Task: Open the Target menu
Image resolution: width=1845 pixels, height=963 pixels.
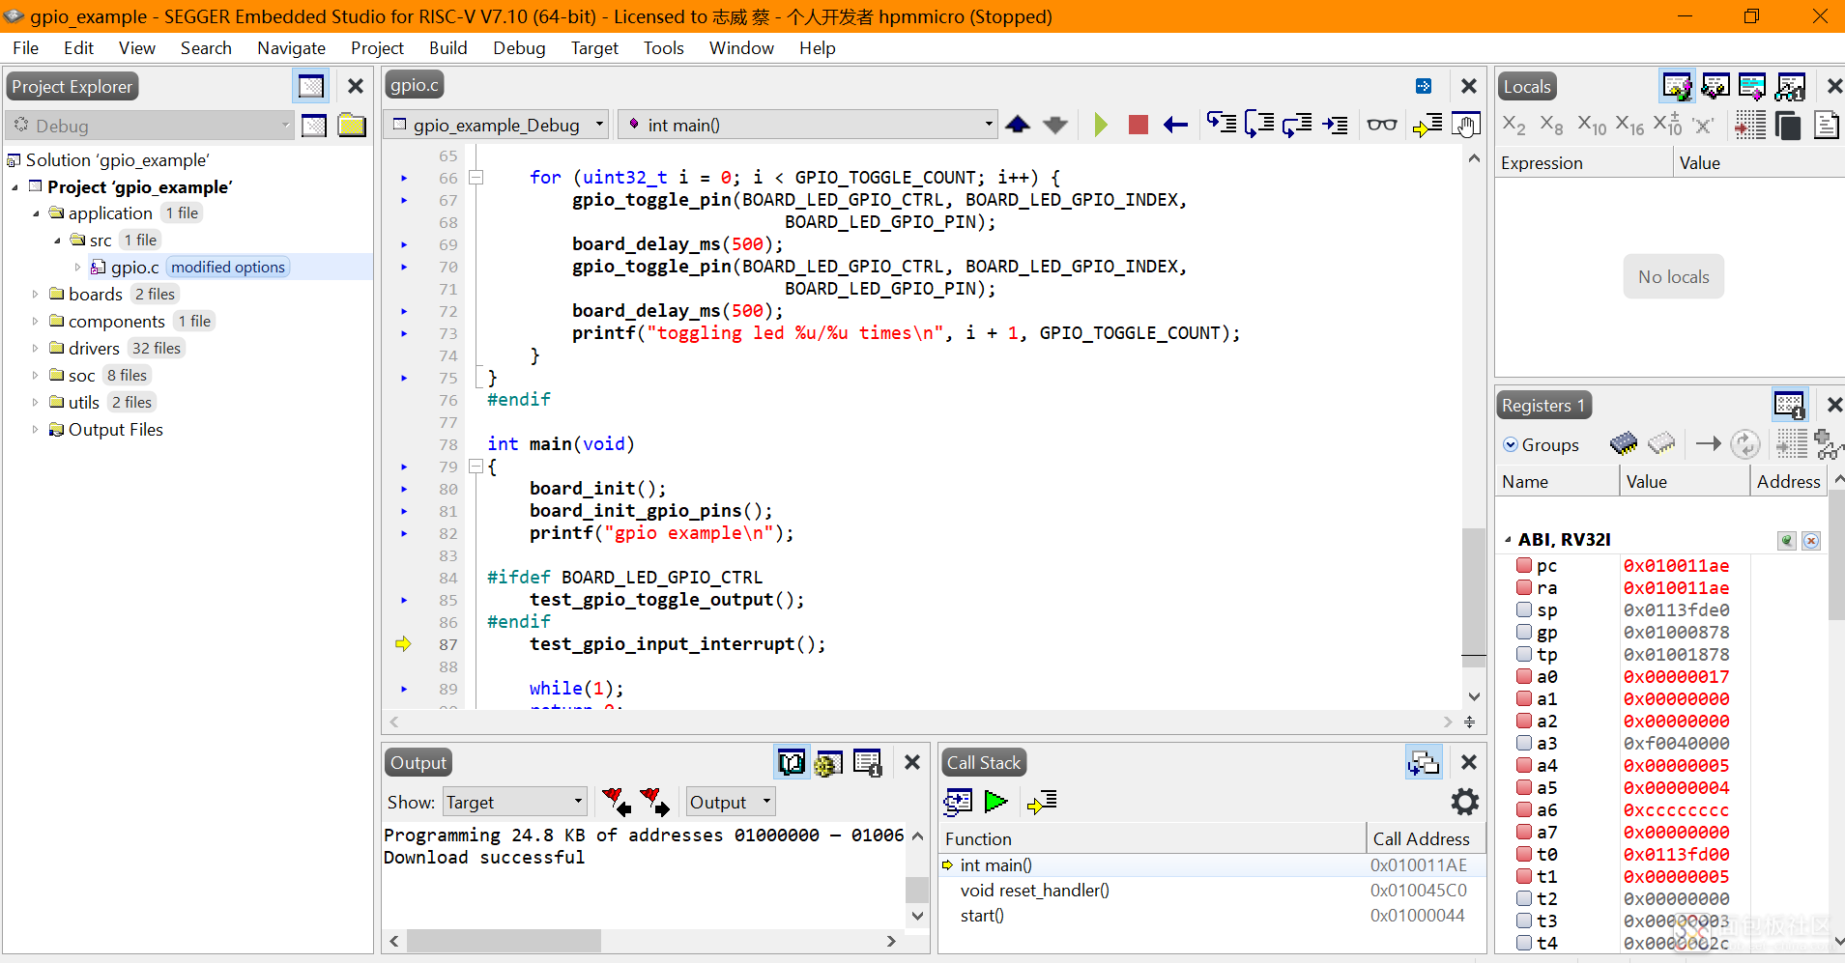Action: coord(594,48)
